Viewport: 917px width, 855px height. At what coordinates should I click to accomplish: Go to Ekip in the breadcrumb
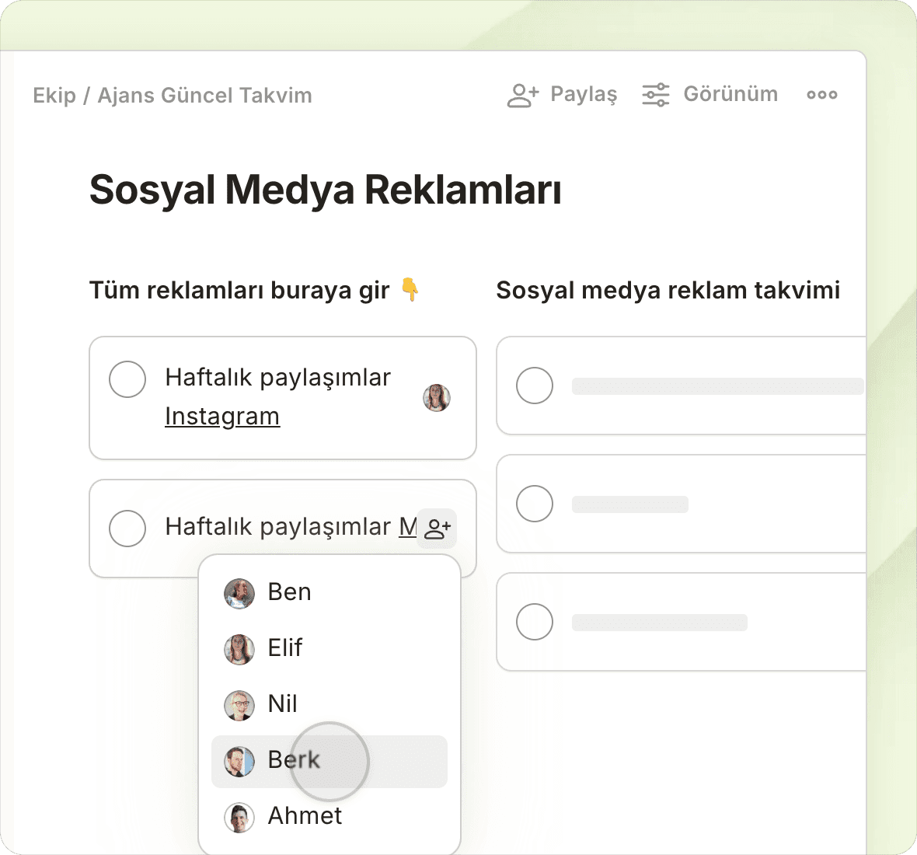[x=54, y=96]
